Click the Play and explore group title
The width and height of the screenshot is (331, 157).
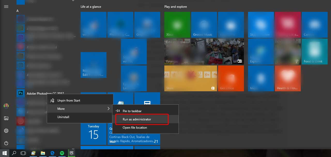[175, 7]
